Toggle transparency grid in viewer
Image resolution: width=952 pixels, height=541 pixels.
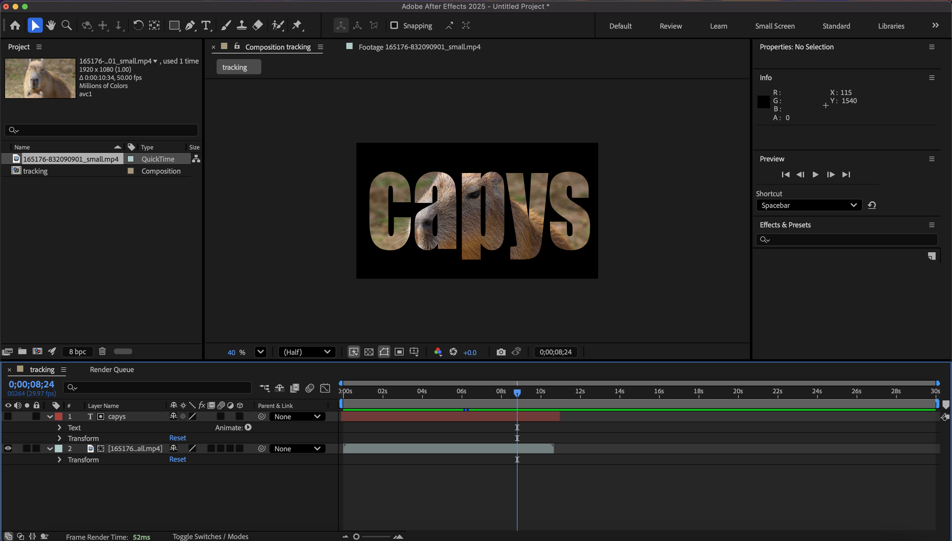point(369,352)
